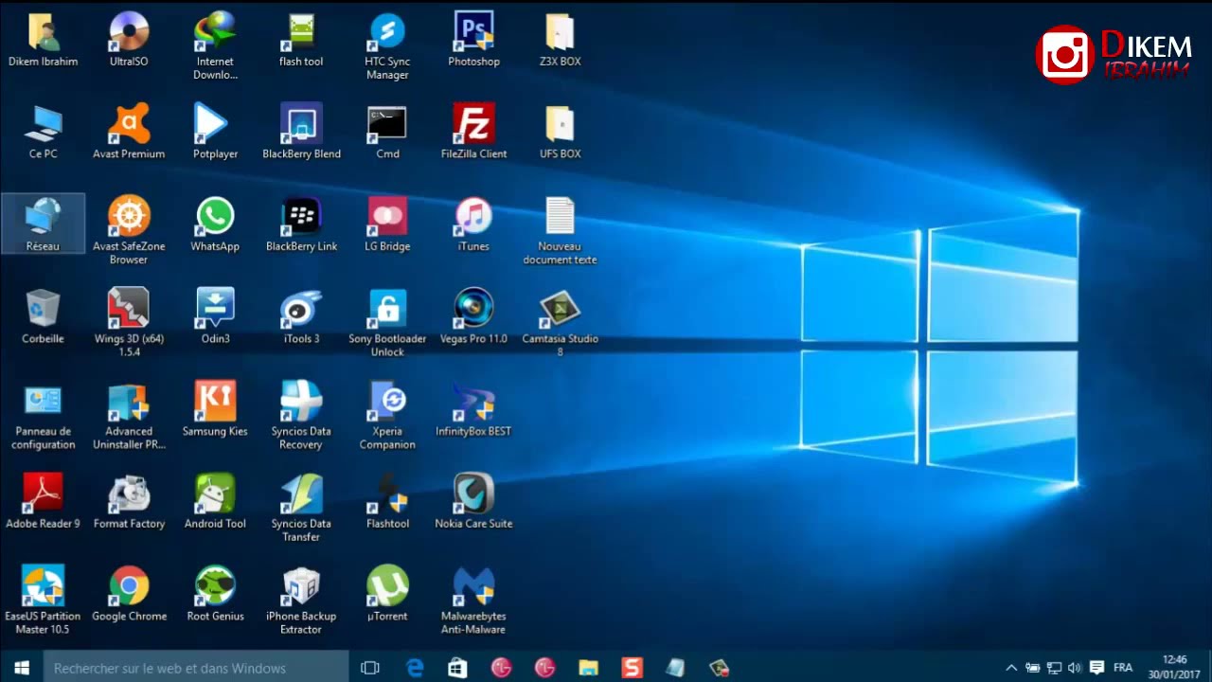Viewport: 1212px width, 682px height.
Task: Click the orange S taskbar icon
Action: pyautogui.click(x=632, y=668)
